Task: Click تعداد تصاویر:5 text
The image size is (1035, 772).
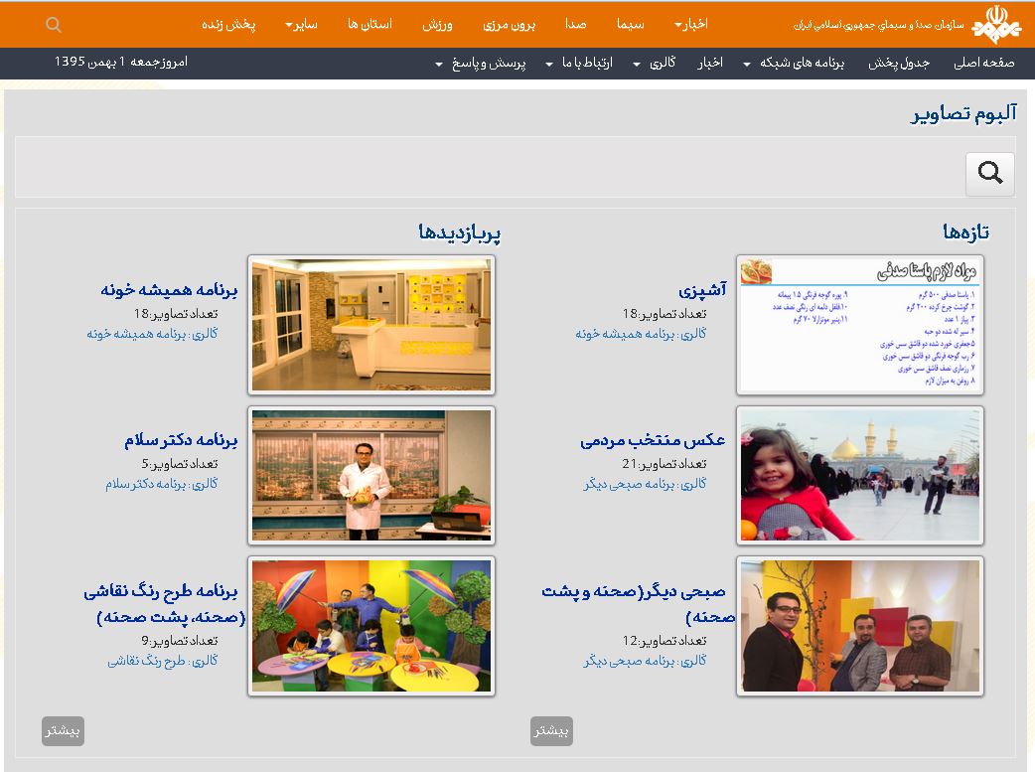Action: point(180,464)
